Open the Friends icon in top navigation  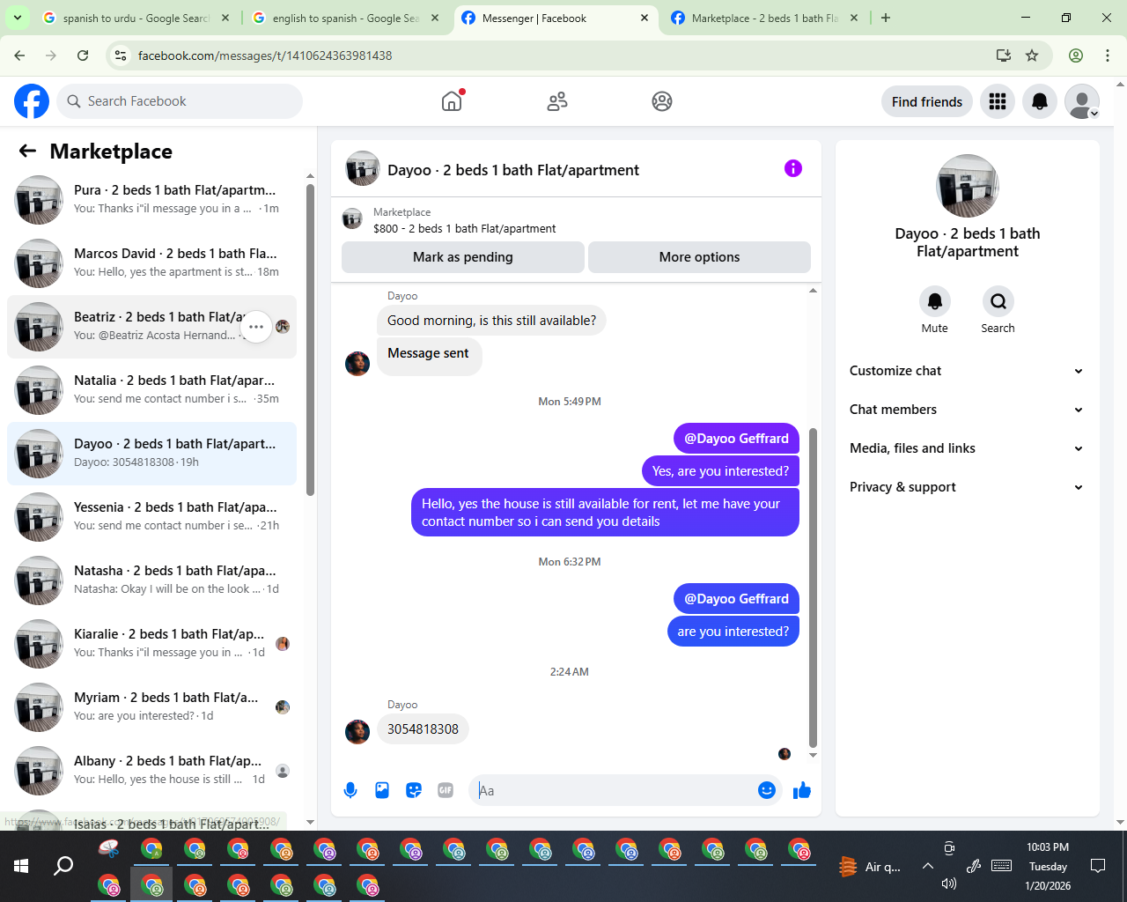click(x=557, y=101)
